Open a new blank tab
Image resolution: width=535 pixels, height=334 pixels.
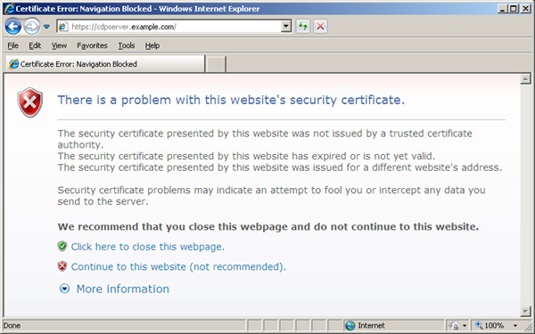pyautogui.click(x=216, y=64)
